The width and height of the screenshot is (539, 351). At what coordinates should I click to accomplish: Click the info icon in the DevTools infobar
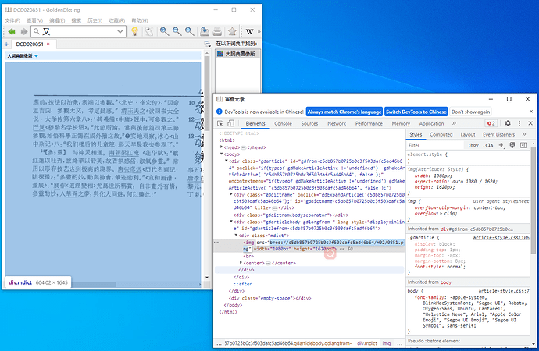(219, 112)
